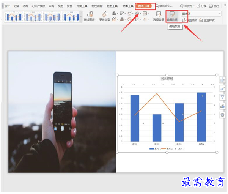228x194 pixels.
Task: Go to the 幻灯片放映 tab
Action: pyautogui.click(x=38, y=6)
